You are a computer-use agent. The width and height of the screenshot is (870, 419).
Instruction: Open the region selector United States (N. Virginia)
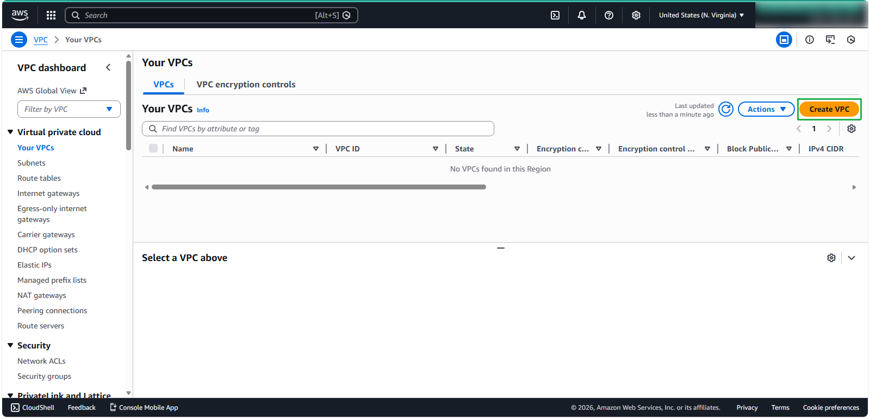pos(701,15)
